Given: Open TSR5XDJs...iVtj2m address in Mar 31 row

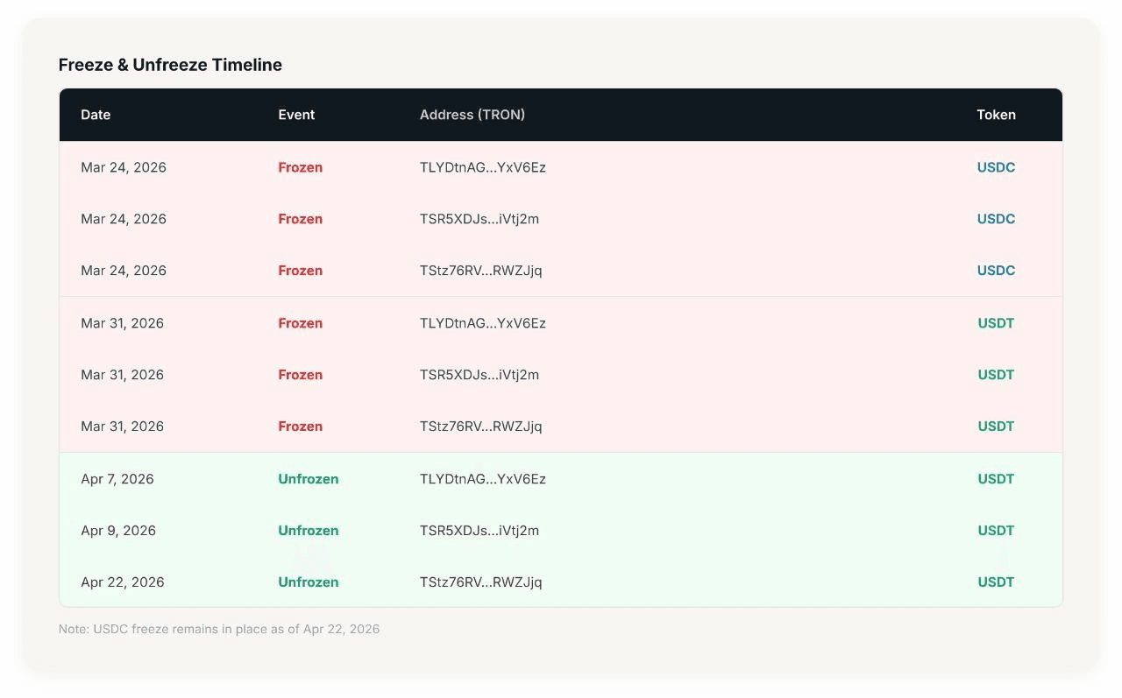Looking at the screenshot, I should tap(479, 375).
